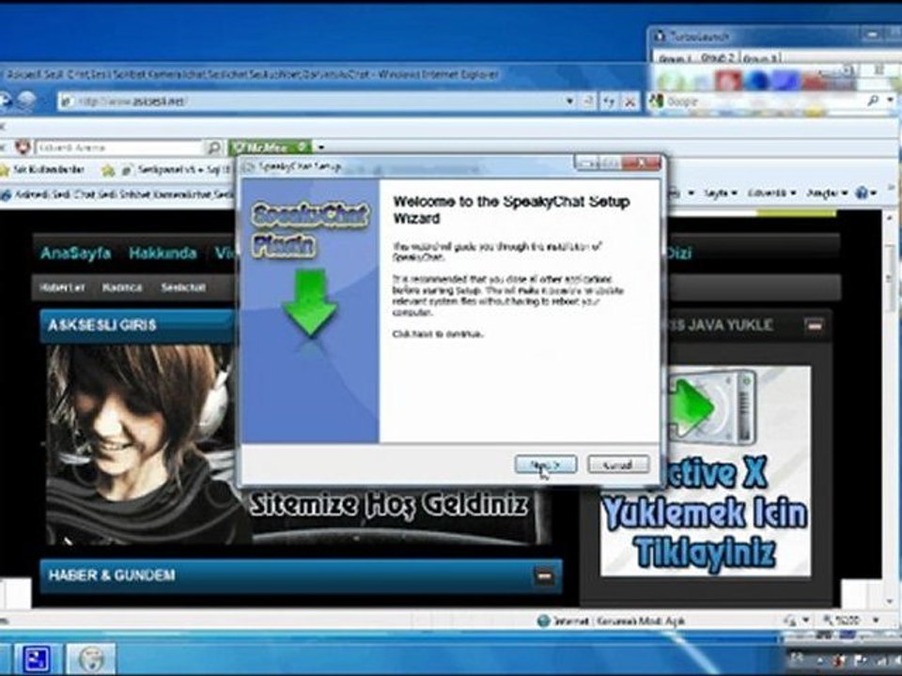Viewport: 902px width, 676px height.
Task: Click the Internet zone globe in status bar
Action: (543, 621)
